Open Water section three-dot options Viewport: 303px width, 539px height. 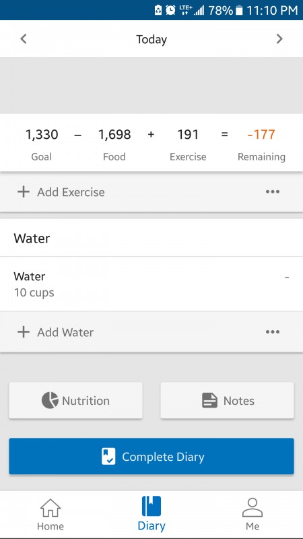273,332
